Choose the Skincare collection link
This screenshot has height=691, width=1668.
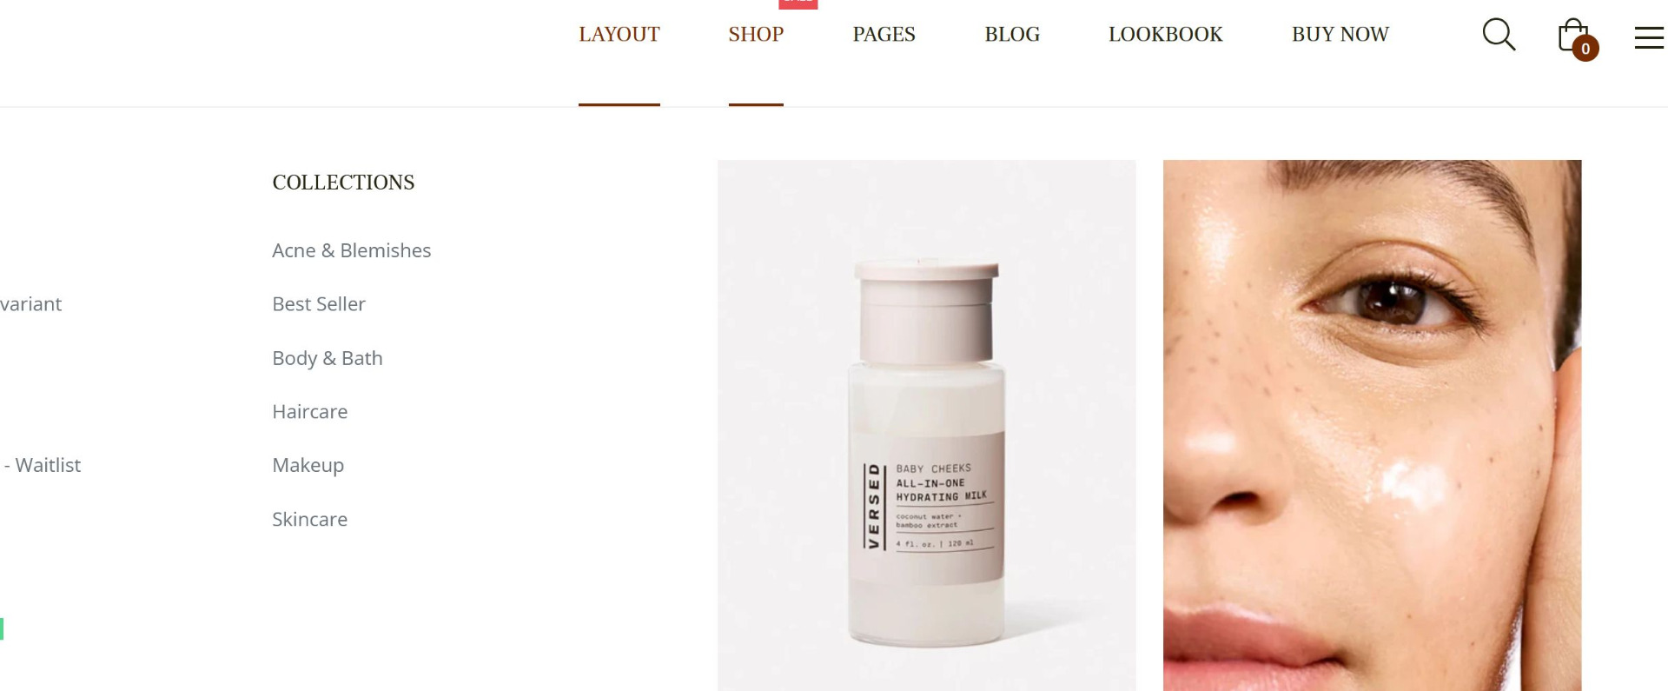[309, 519]
